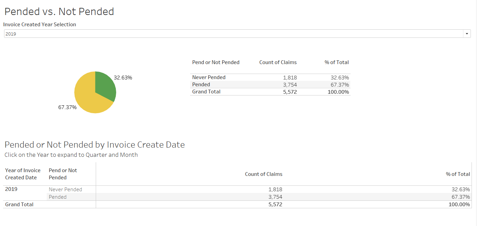This screenshot has height=226, width=477.
Task: Click the Year of Invoice Created Date header
Action: [23, 174]
